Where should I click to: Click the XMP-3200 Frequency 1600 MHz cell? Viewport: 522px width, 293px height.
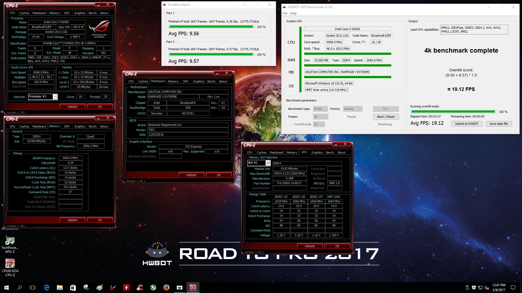(x=334, y=201)
